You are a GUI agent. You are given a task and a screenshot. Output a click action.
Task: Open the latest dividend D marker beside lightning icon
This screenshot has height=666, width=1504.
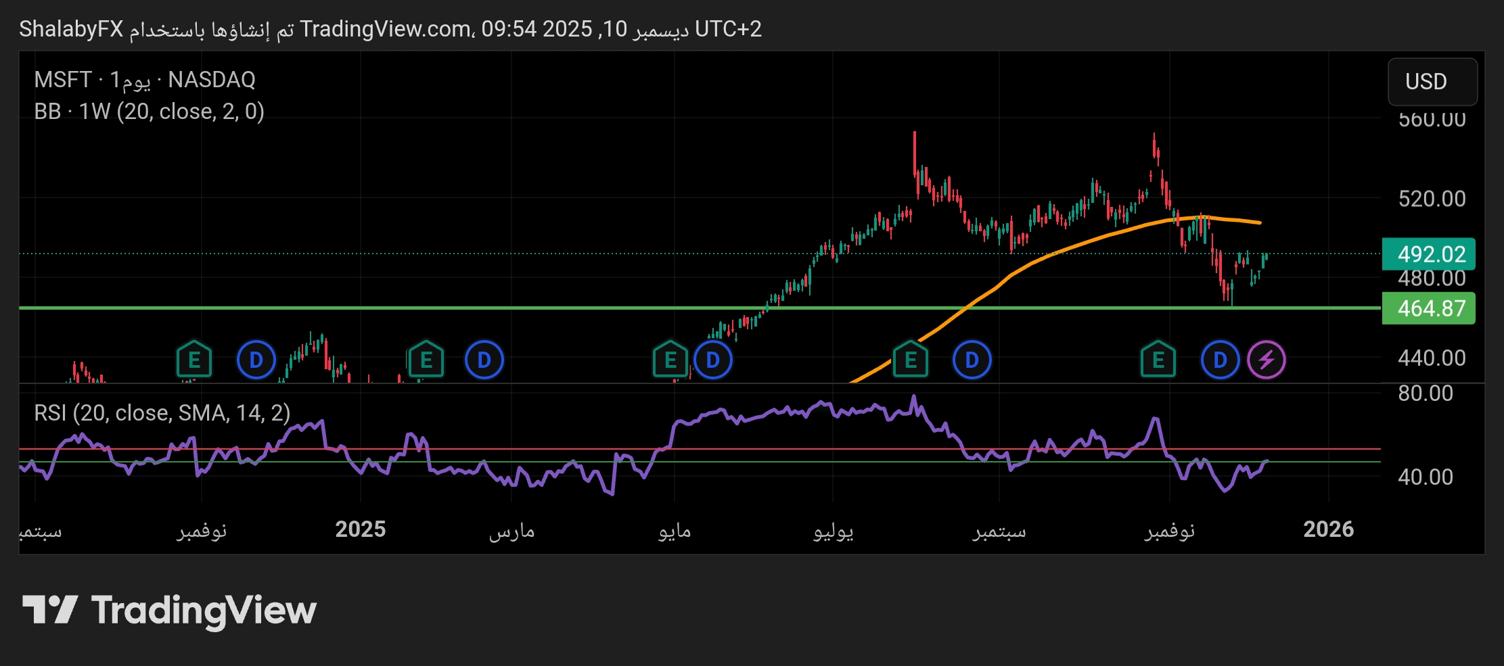[x=1220, y=360]
